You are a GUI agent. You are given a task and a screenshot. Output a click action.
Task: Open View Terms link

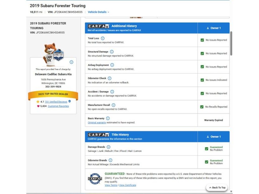111,185
